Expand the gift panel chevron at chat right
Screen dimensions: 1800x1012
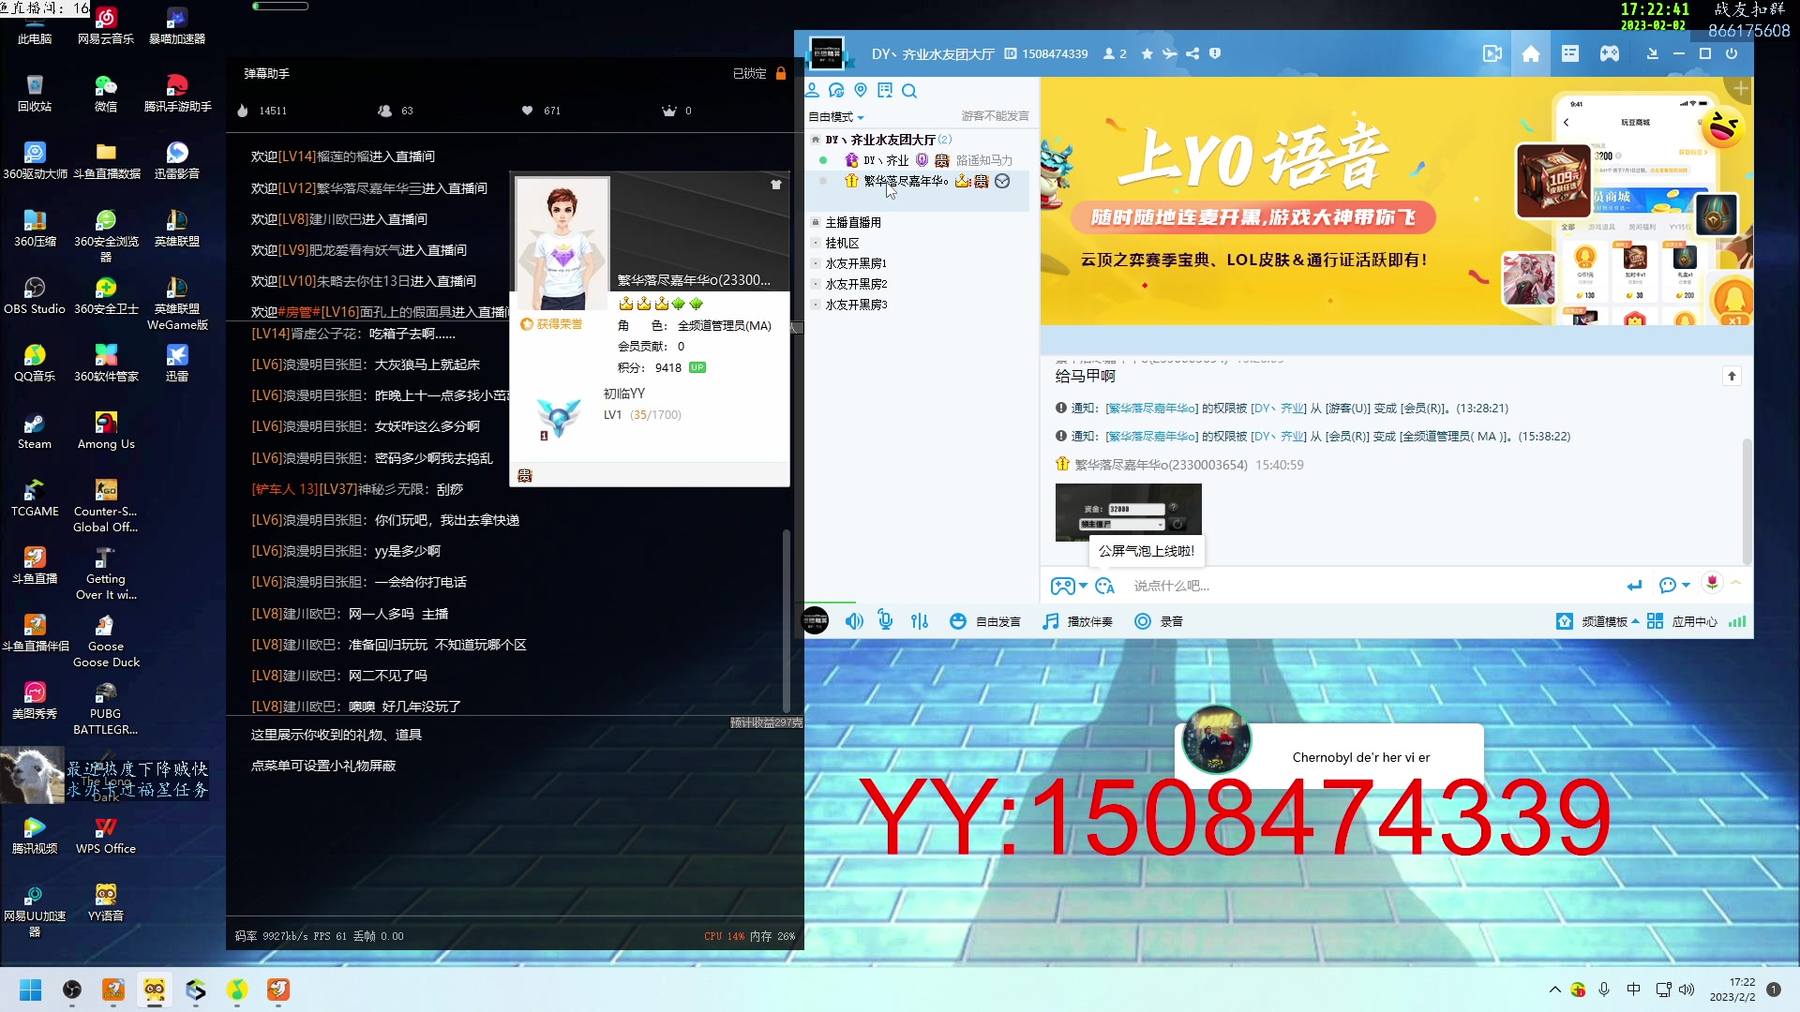pos(1736,583)
